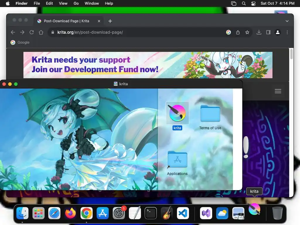Open a new Chrome tab
The width and height of the screenshot is (300, 225).
click(110, 21)
